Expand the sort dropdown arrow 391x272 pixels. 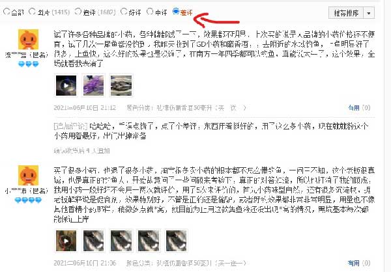pos(369,13)
